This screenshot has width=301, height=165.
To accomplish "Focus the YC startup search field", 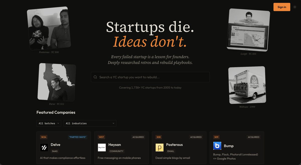I will [150, 77].
